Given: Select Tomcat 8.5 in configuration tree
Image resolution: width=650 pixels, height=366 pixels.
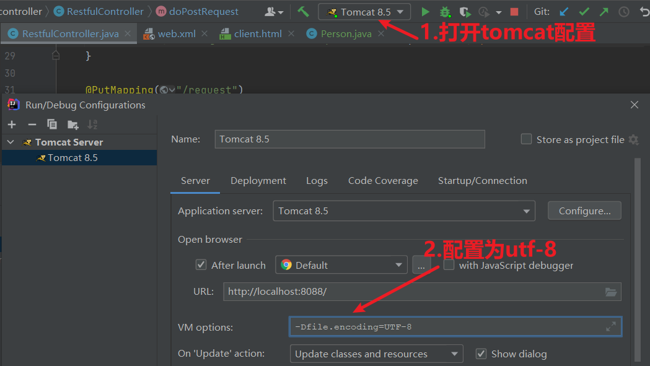Looking at the screenshot, I should coord(79,158).
